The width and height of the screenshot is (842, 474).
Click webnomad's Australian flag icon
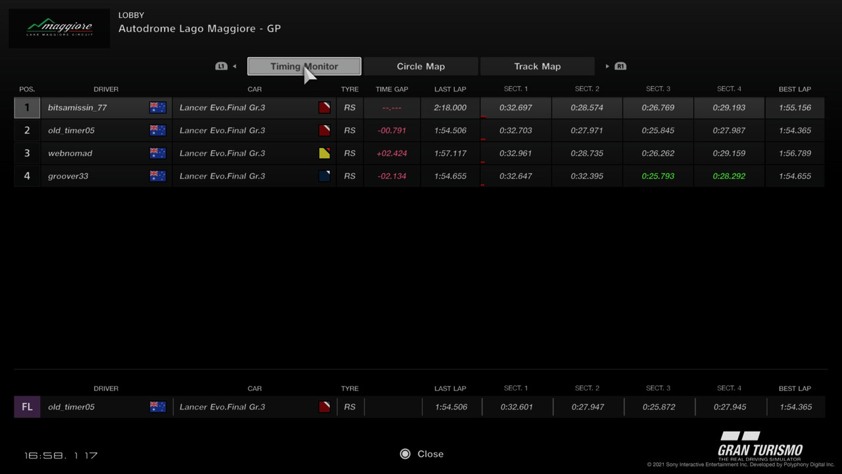click(158, 153)
